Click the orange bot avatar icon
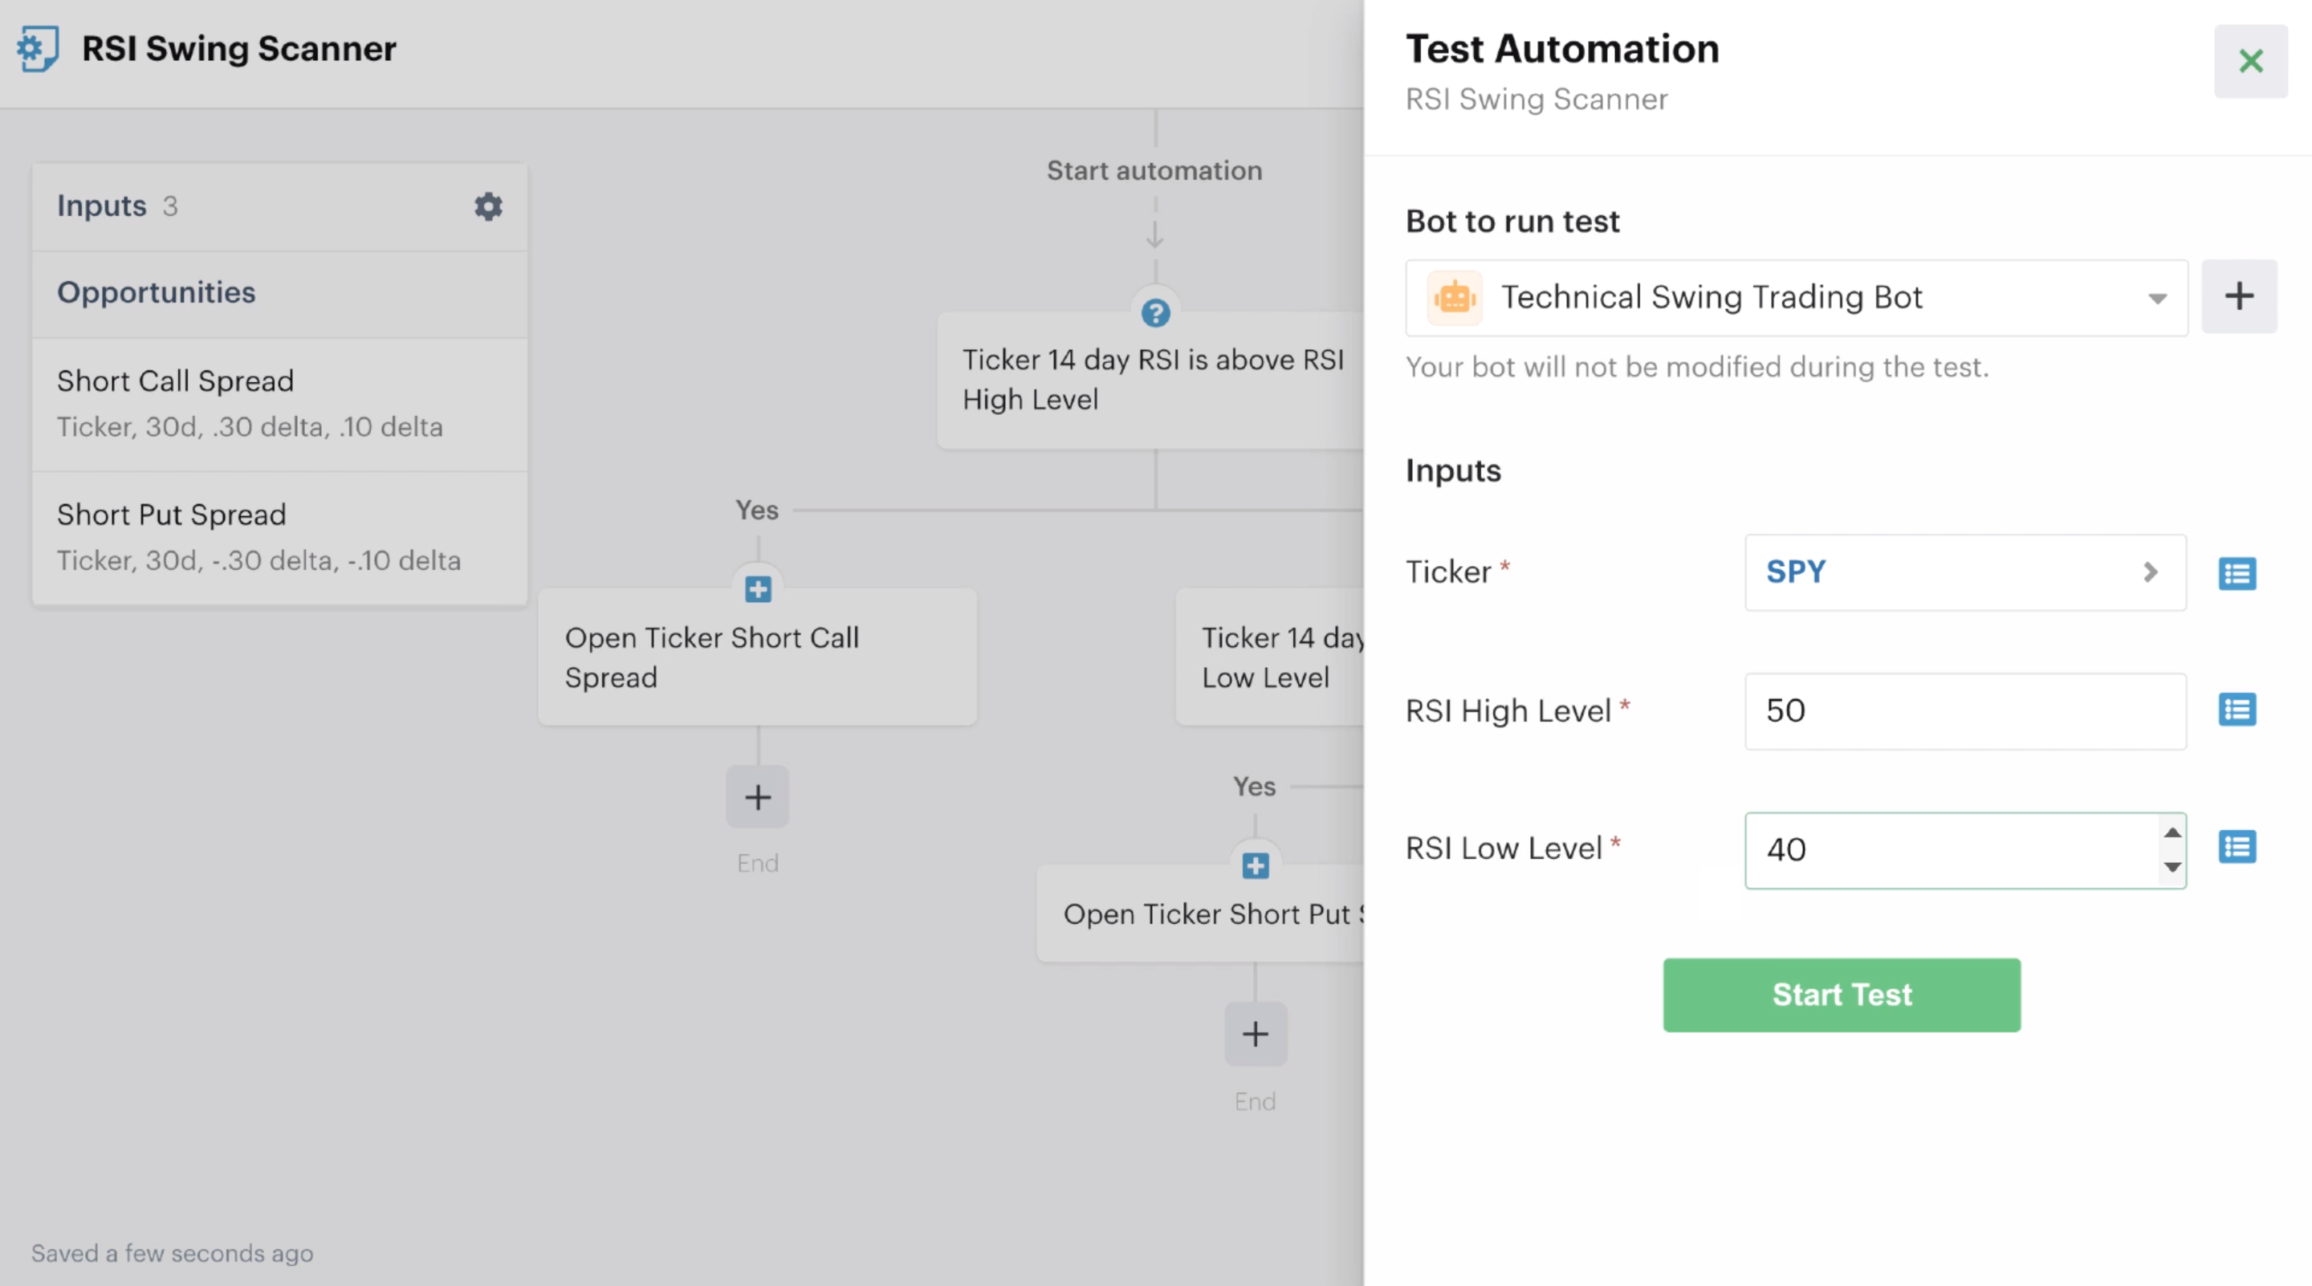 tap(1454, 297)
